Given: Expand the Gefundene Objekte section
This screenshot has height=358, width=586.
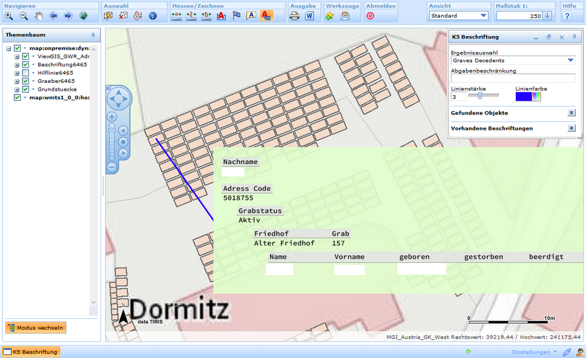Looking at the screenshot, I should (571, 112).
